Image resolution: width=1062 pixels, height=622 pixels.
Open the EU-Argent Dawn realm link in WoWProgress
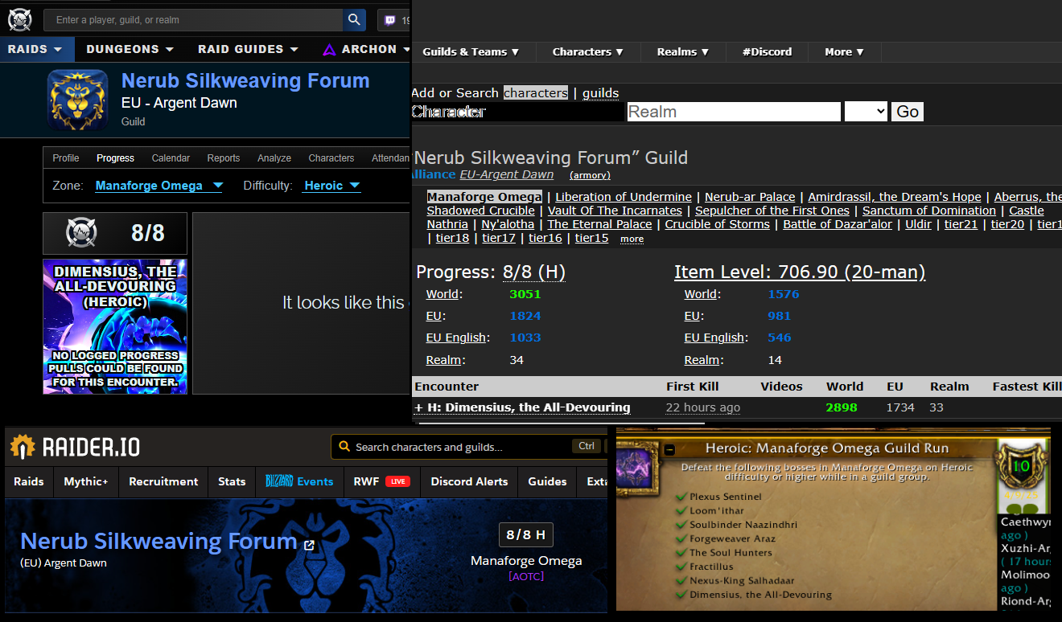click(507, 174)
